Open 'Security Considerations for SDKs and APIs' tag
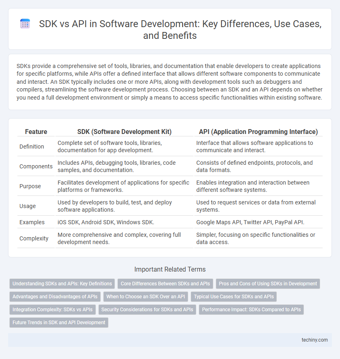340x359 pixels. pos(147,310)
